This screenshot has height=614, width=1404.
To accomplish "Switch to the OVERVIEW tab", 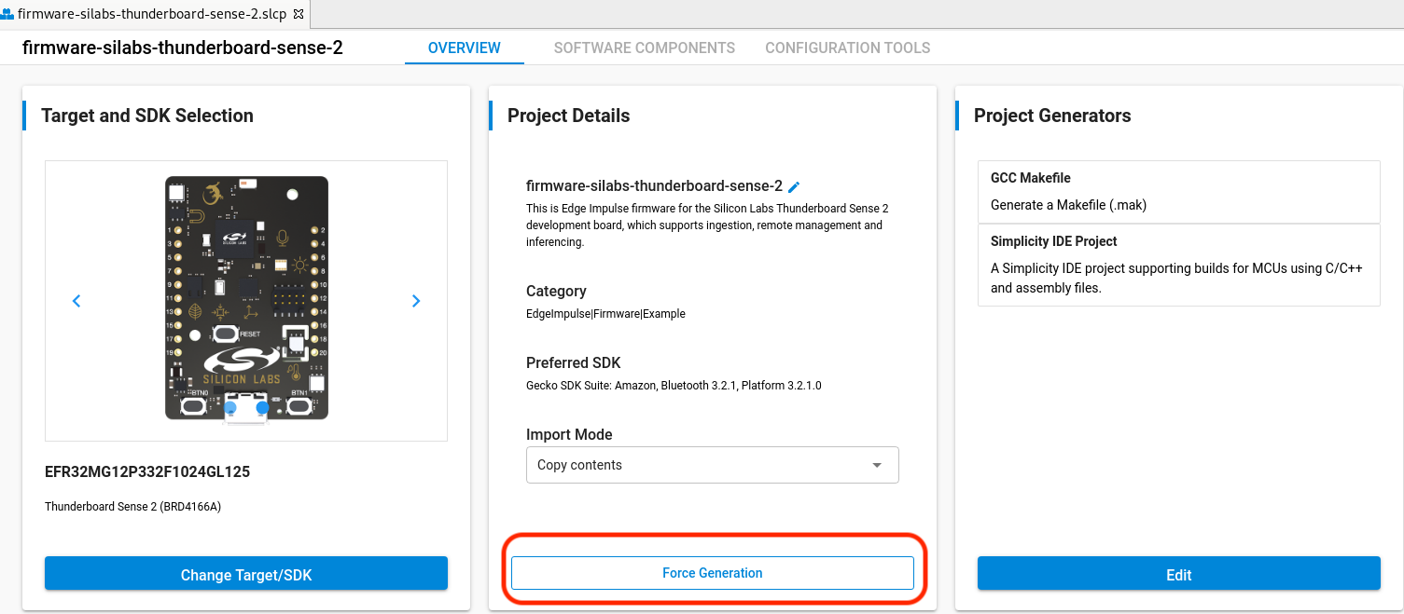I will tap(465, 48).
